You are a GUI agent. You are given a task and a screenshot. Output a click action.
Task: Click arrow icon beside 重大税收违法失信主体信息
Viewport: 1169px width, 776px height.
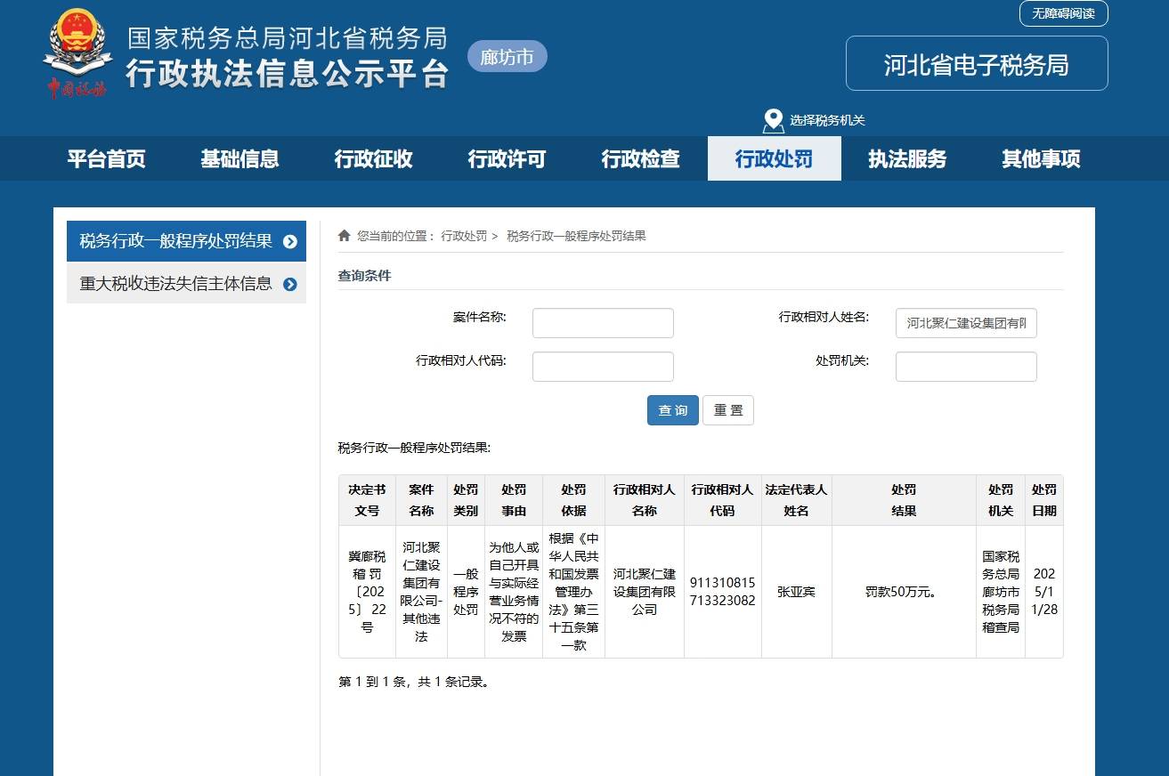pos(289,284)
